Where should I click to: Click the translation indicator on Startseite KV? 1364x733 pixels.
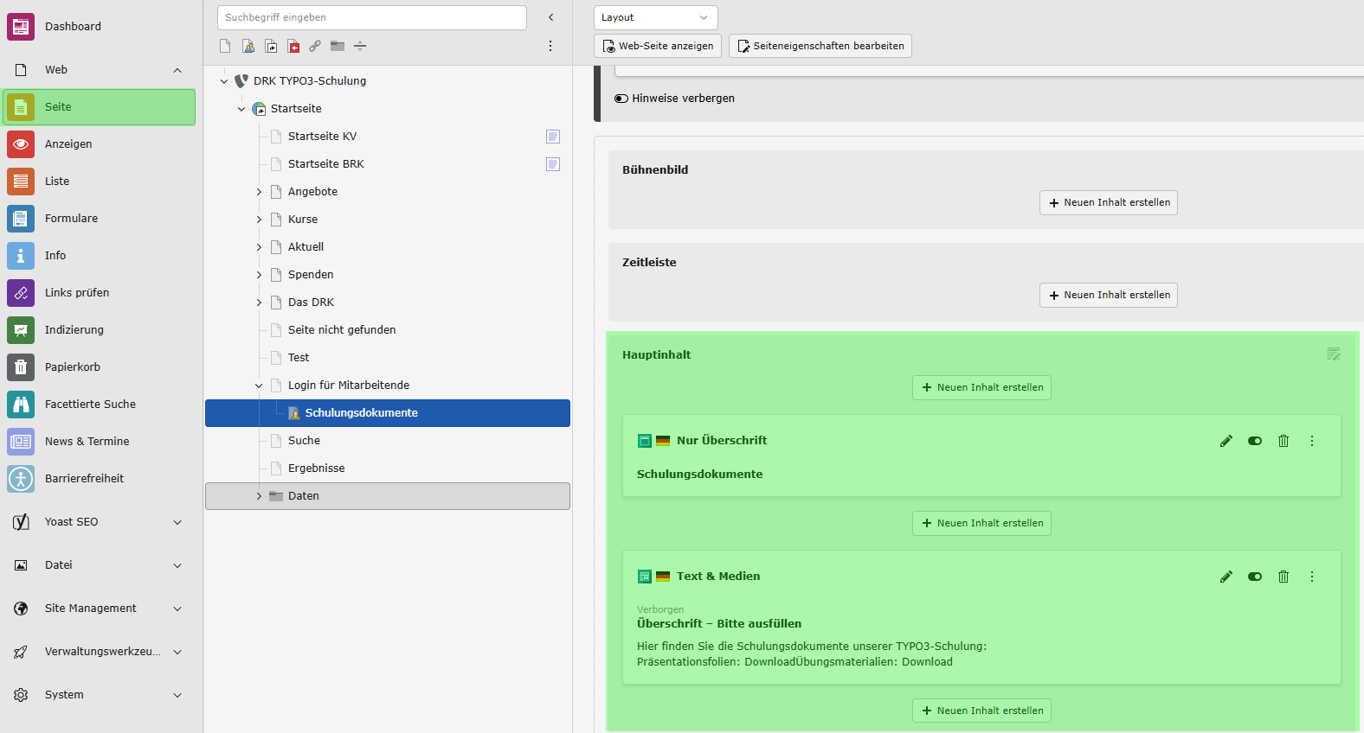[553, 137]
